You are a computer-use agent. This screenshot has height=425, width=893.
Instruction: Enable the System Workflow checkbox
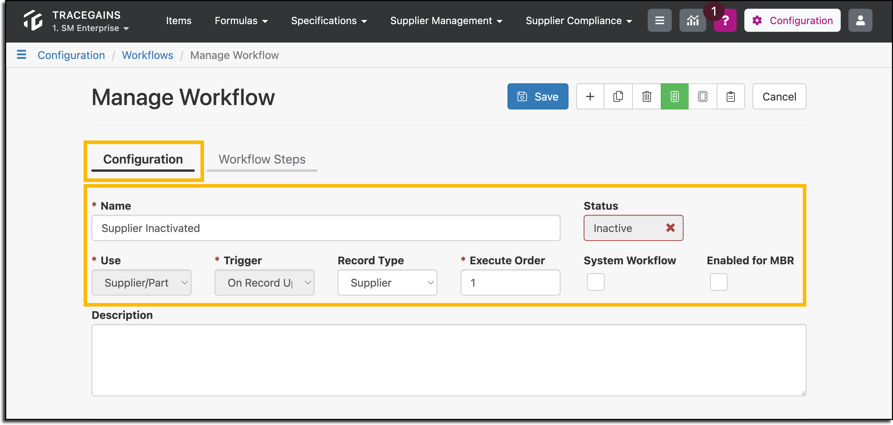click(x=596, y=282)
